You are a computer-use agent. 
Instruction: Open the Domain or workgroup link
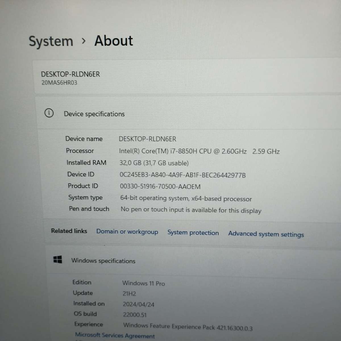pos(127,232)
